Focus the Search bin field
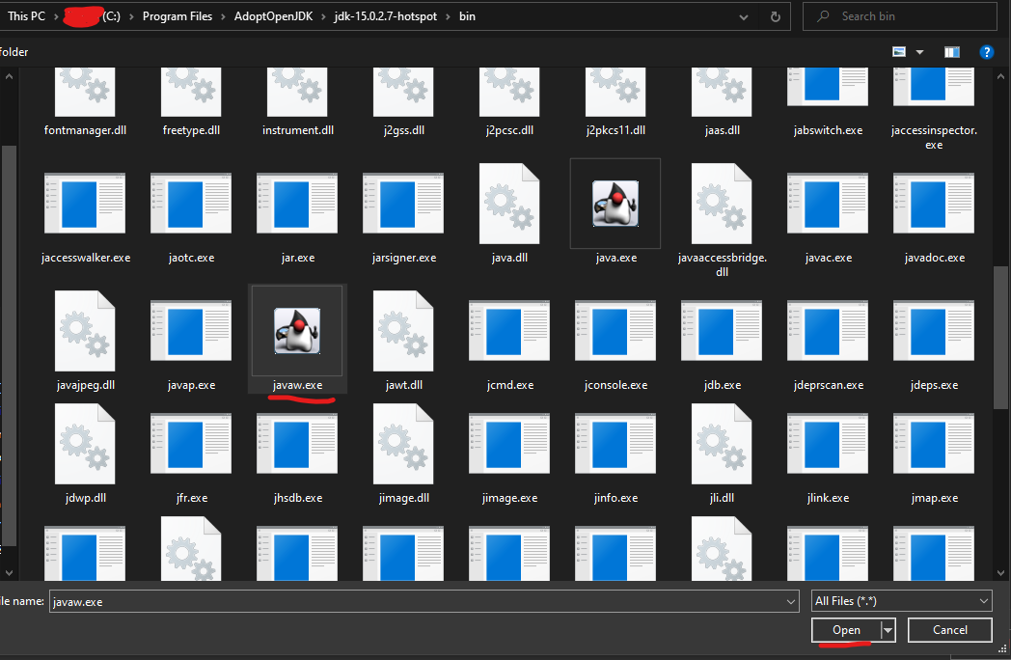This screenshot has height=660, width=1011. pyautogui.click(x=899, y=16)
